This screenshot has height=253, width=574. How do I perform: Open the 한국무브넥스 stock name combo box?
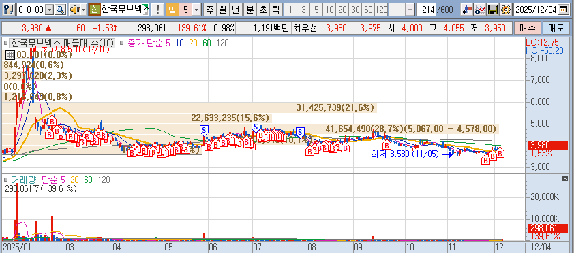pos(125,10)
